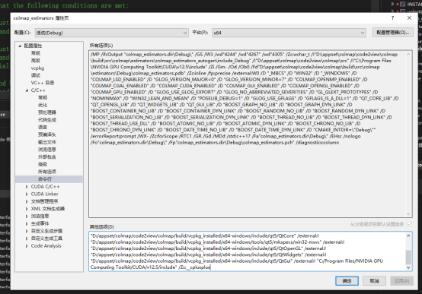The width and height of the screenshot is (422, 294).
Task: Click the 配置管理器 button
Action: click(x=392, y=33)
